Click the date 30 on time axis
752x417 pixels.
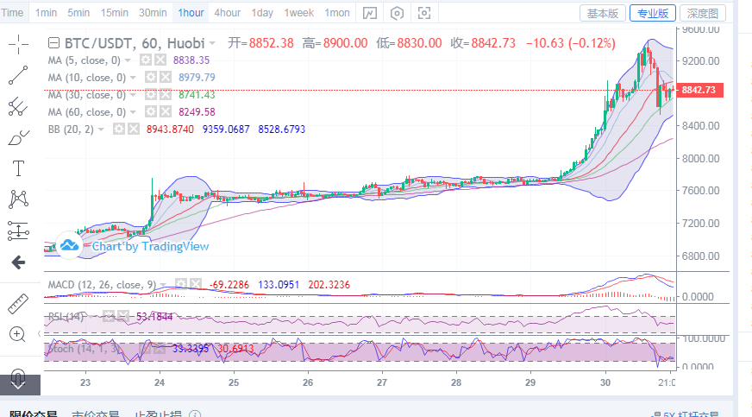click(605, 382)
